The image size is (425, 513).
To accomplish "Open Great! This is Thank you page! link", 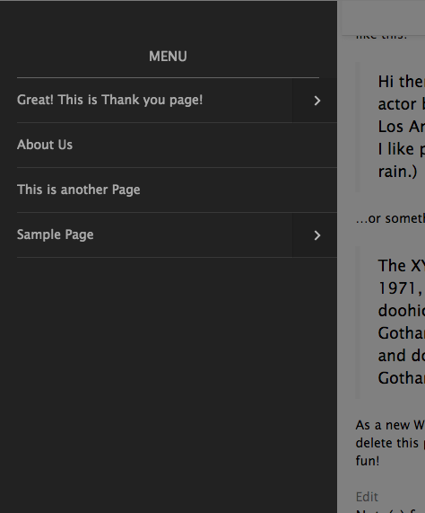I will tap(109, 100).
